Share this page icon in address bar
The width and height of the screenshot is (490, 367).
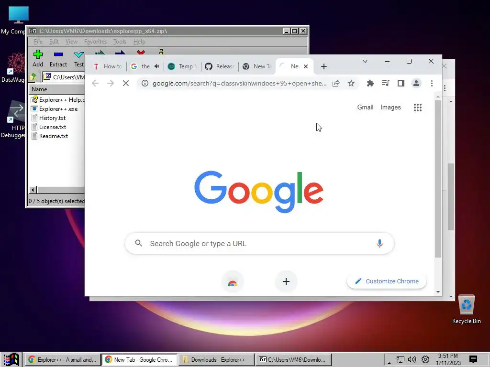[336, 83]
